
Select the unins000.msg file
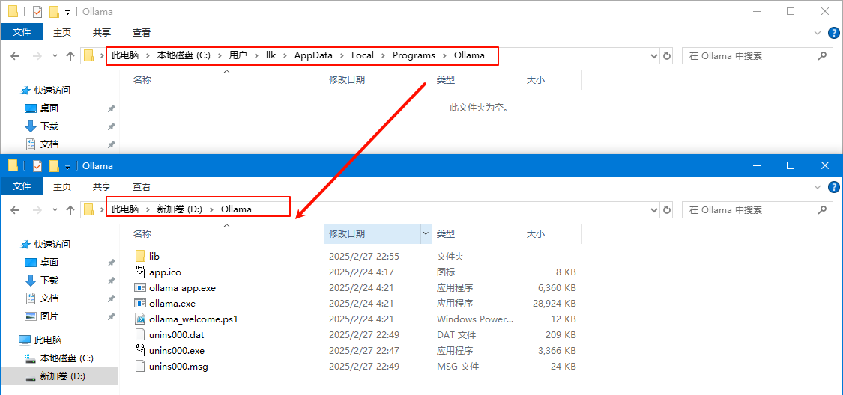pyautogui.click(x=178, y=366)
